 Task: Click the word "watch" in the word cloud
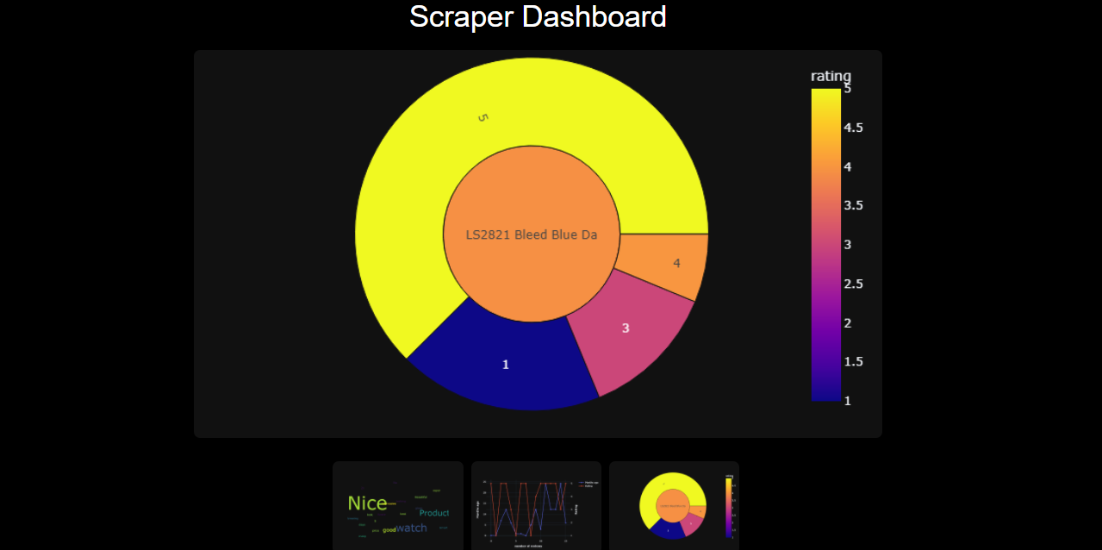click(412, 527)
